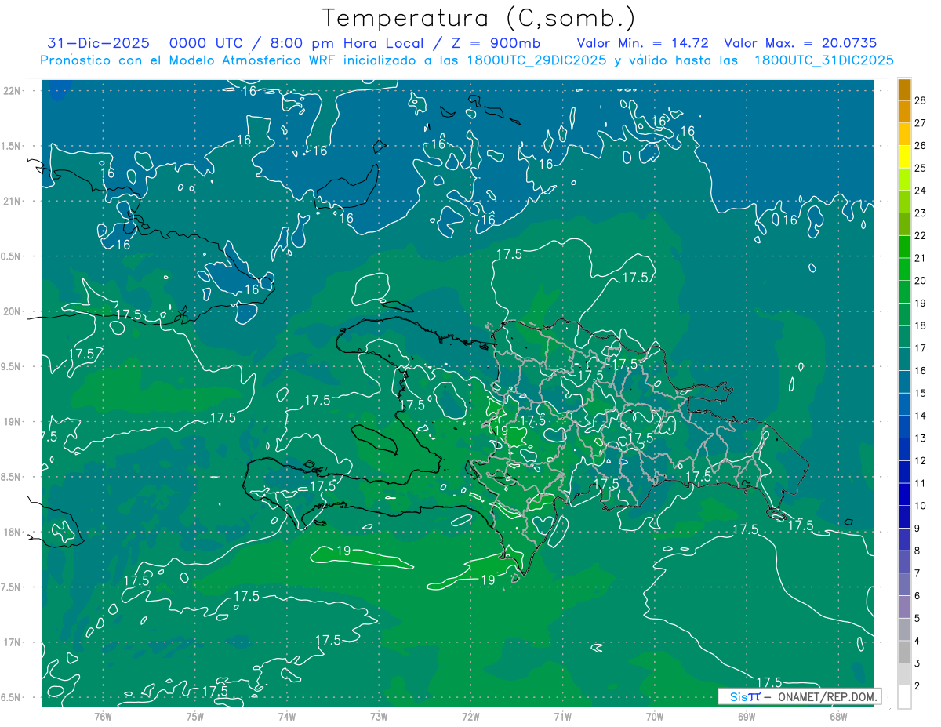The image size is (941, 727).
Task: Click the validity stamp '1800UTC_31DIC2025'
Action: click(x=823, y=60)
